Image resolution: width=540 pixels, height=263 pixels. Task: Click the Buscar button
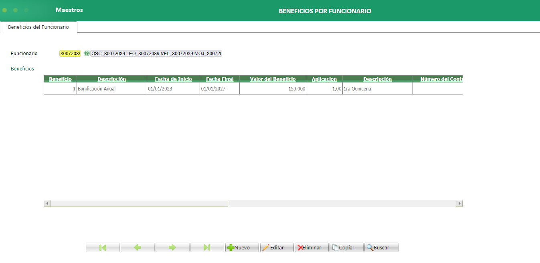point(382,247)
